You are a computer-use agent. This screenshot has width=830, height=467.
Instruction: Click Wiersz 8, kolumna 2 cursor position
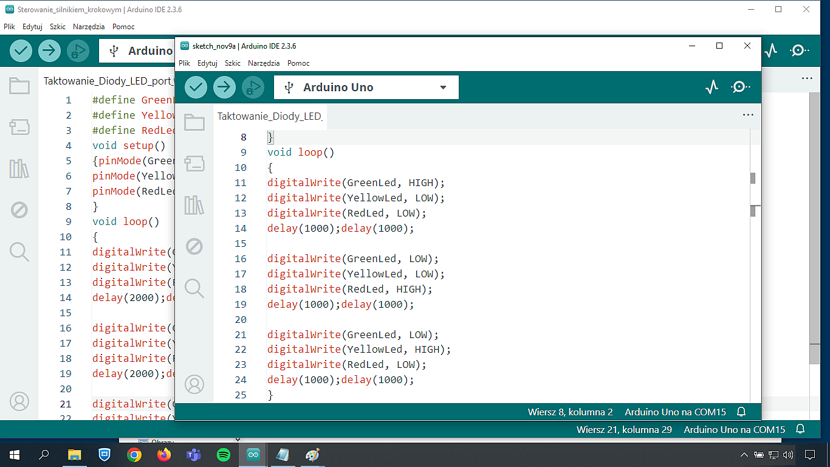(x=570, y=412)
